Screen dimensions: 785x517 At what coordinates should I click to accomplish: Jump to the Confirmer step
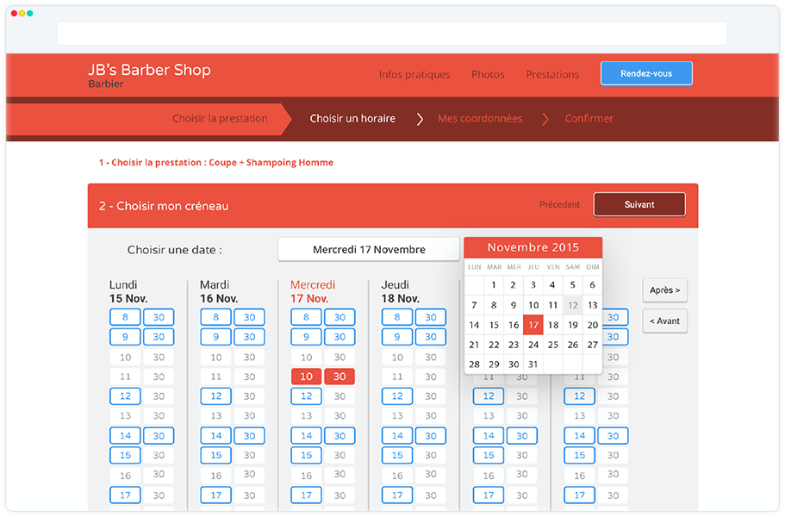tap(589, 119)
